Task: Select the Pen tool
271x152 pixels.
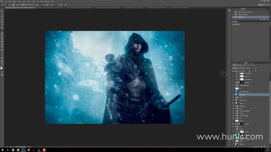Action: 2,50
